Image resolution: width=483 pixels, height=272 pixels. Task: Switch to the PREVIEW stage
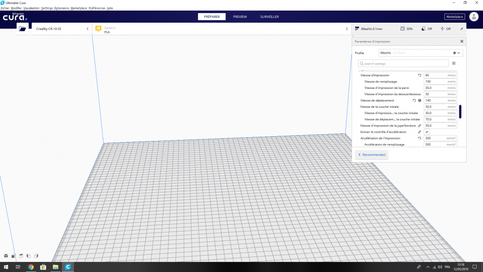tap(240, 16)
